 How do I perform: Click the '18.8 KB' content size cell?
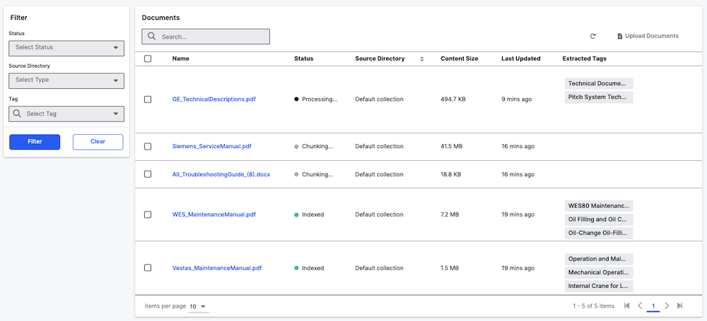(450, 174)
